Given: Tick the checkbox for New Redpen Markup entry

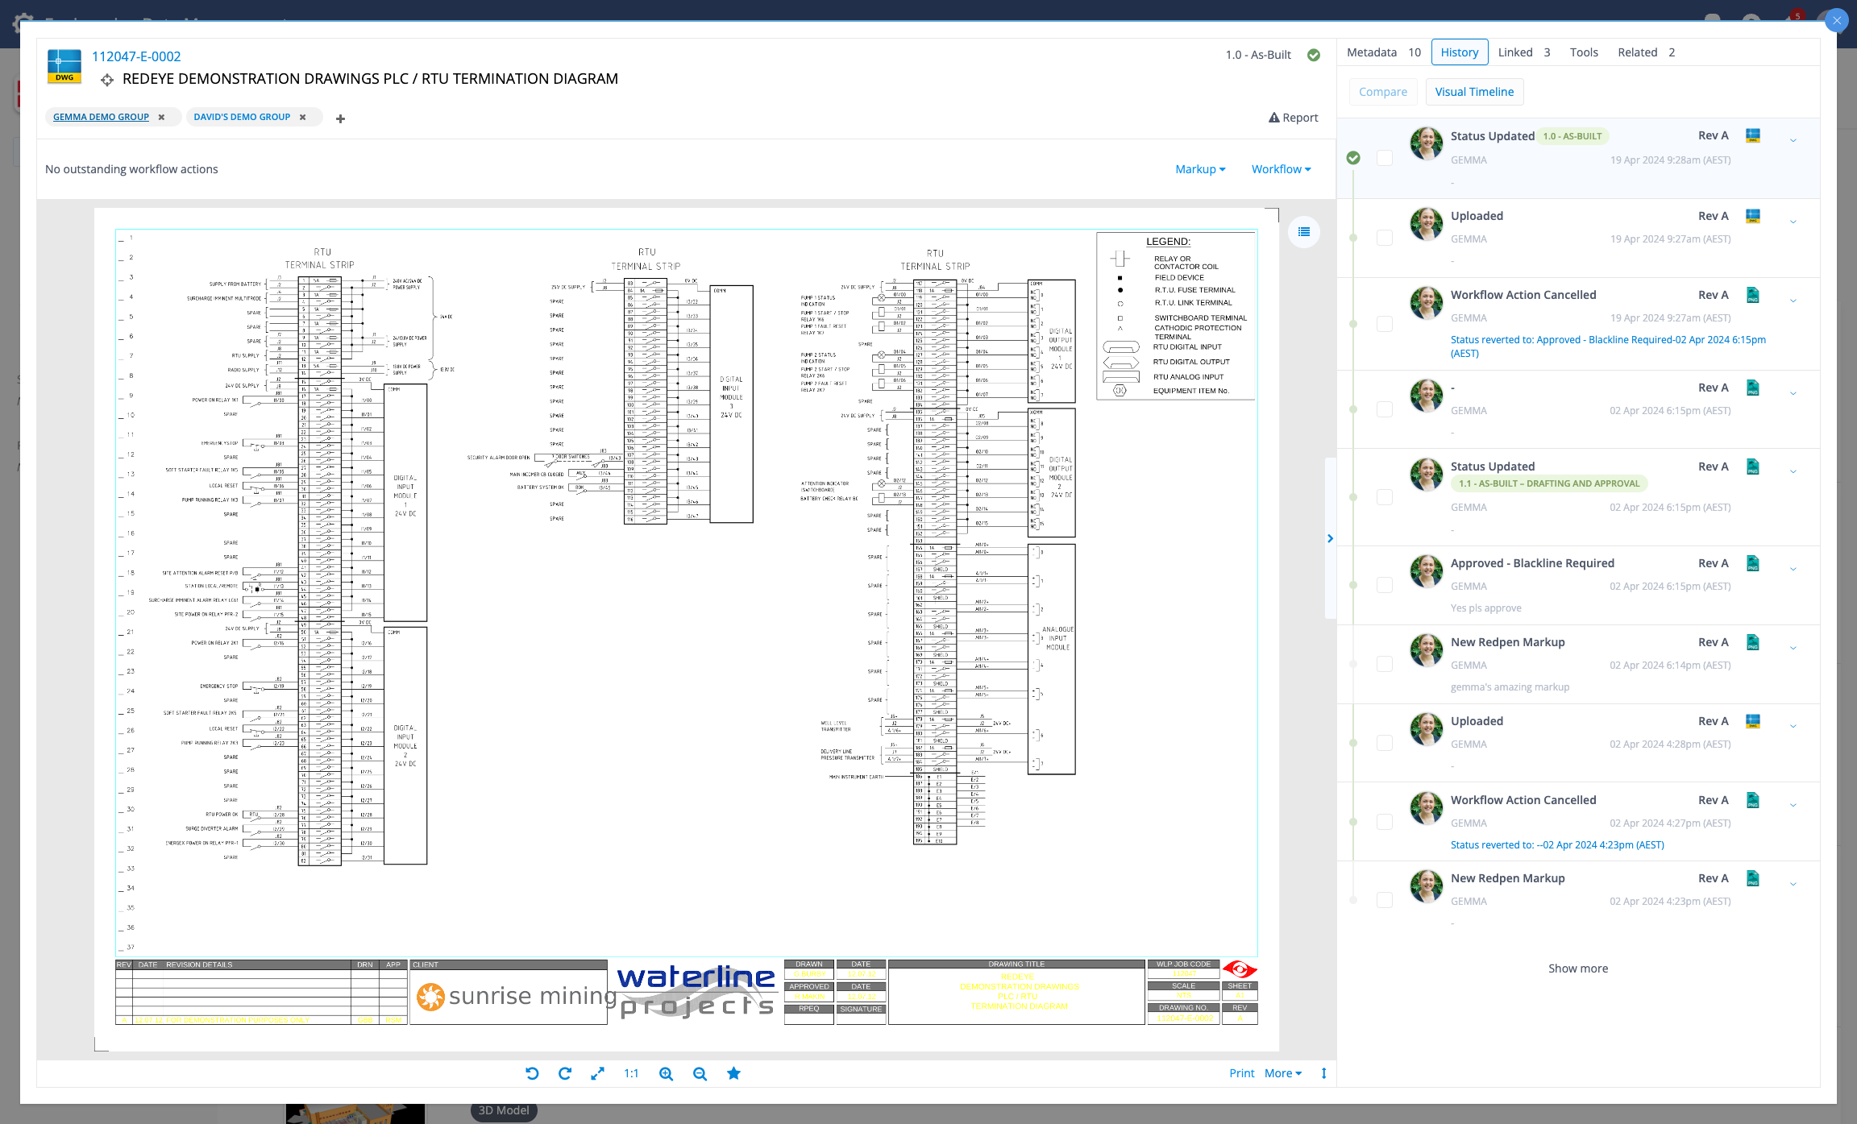Looking at the screenshot, I should 1385,663.
